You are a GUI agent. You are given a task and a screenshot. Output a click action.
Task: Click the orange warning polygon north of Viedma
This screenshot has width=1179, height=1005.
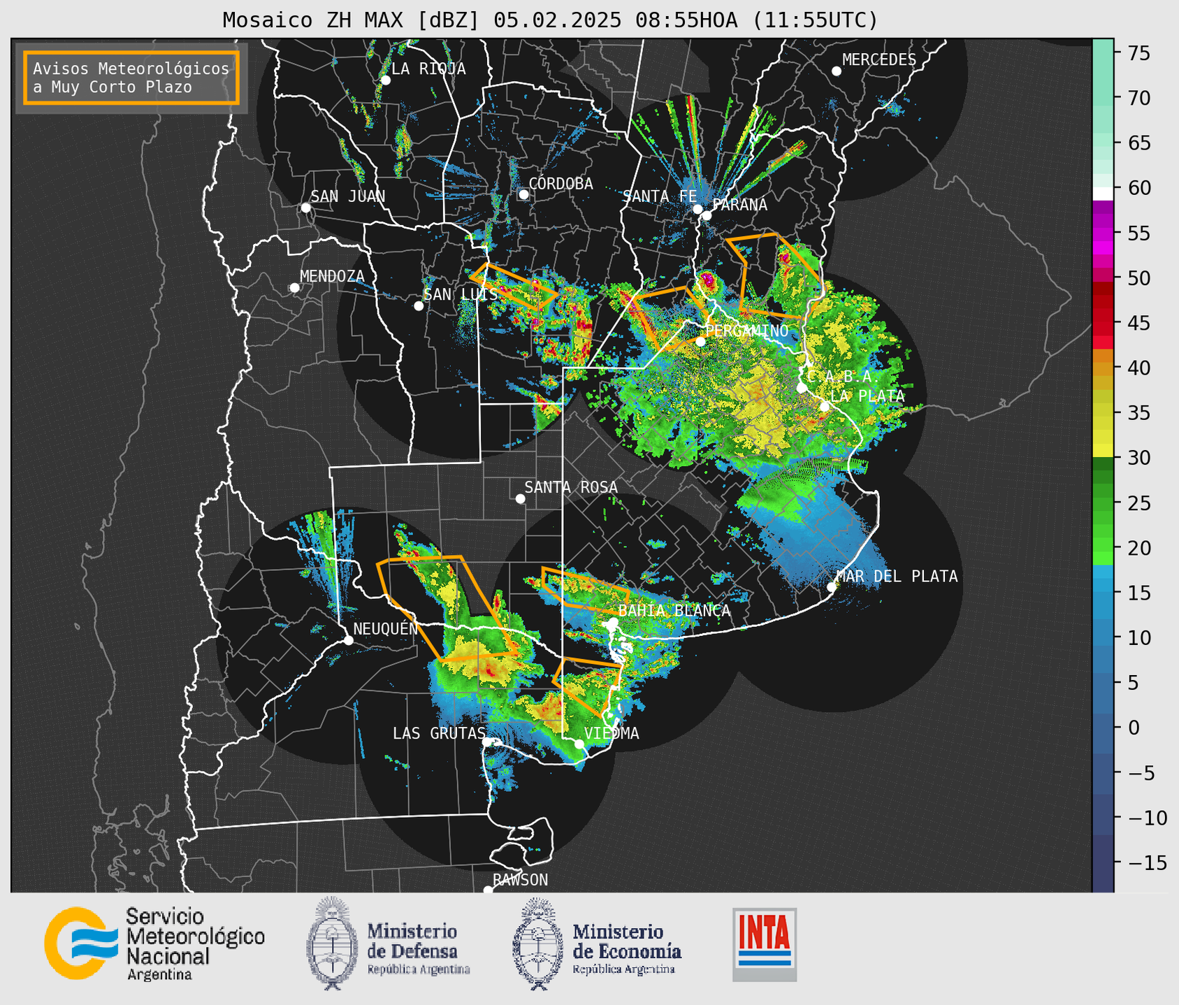click(588, 688)
